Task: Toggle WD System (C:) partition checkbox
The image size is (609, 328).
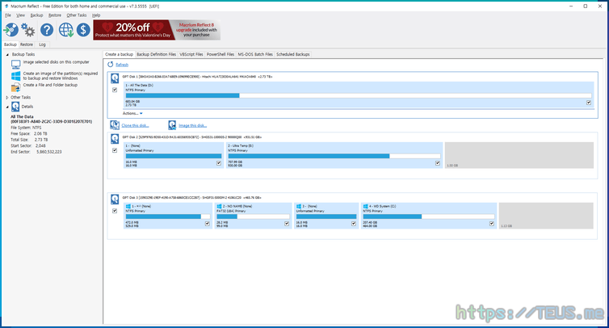Action: tap(492, 224)
